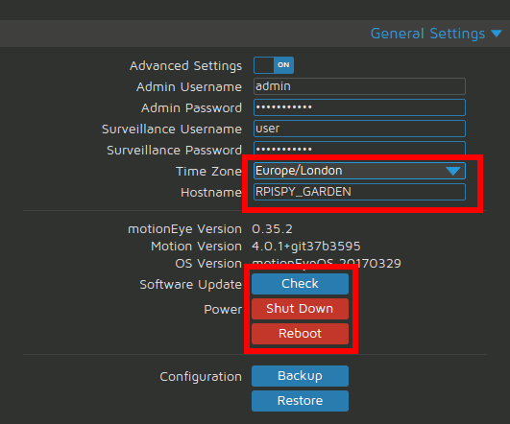Click the OS Version value text
Image resolution: width=510 pixels, height=424 pixels.
[x=327, y=264]
